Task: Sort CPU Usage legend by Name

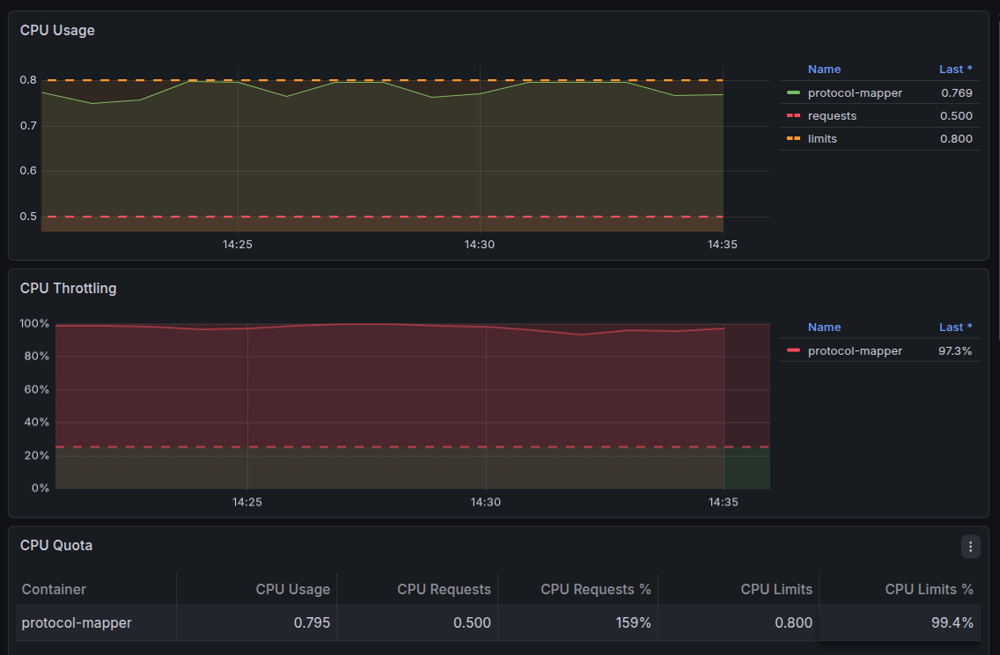Action: [824, 69]
